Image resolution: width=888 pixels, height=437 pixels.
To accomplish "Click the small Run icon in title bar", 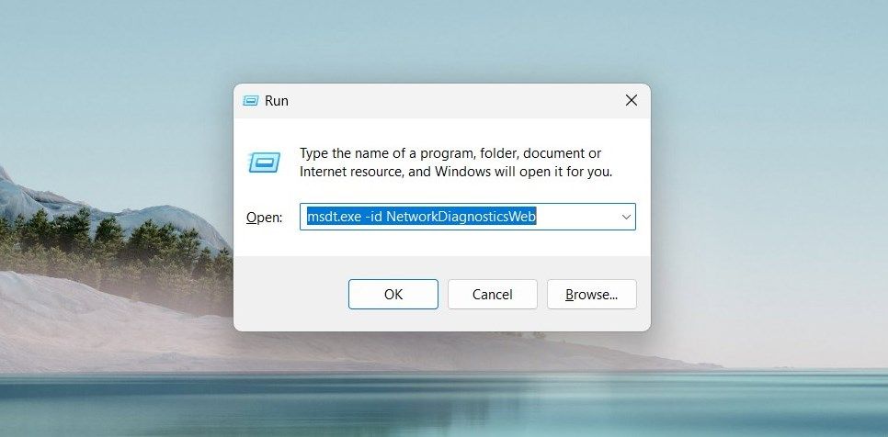I will pos(250,101).
